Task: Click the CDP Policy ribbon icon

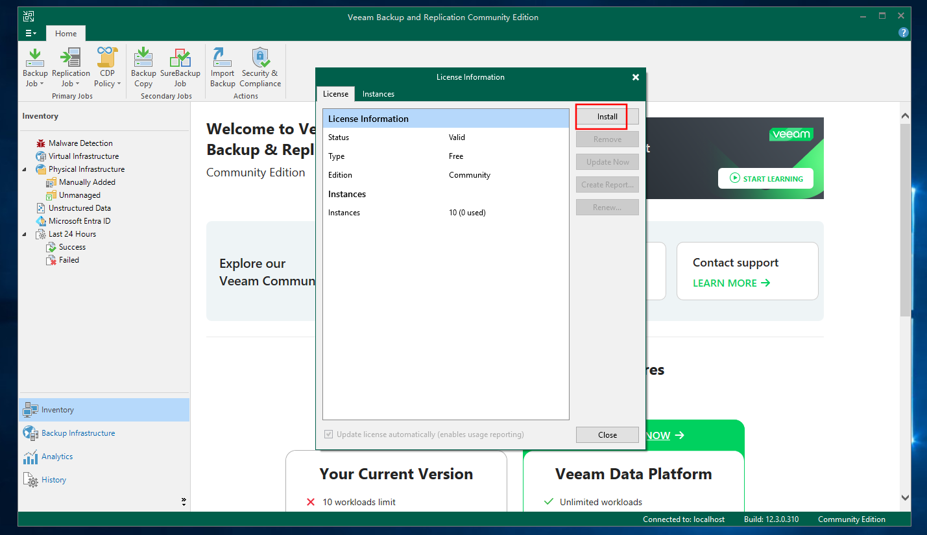Action: click(107, 67)
